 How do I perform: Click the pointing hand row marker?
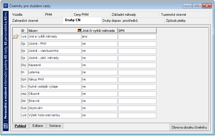coord(16,37)
